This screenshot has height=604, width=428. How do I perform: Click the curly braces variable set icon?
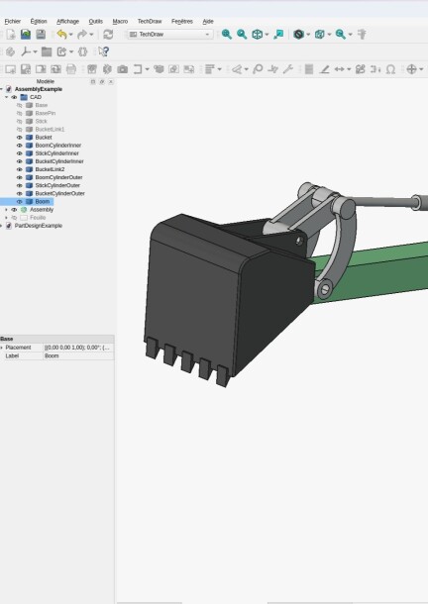83,51
